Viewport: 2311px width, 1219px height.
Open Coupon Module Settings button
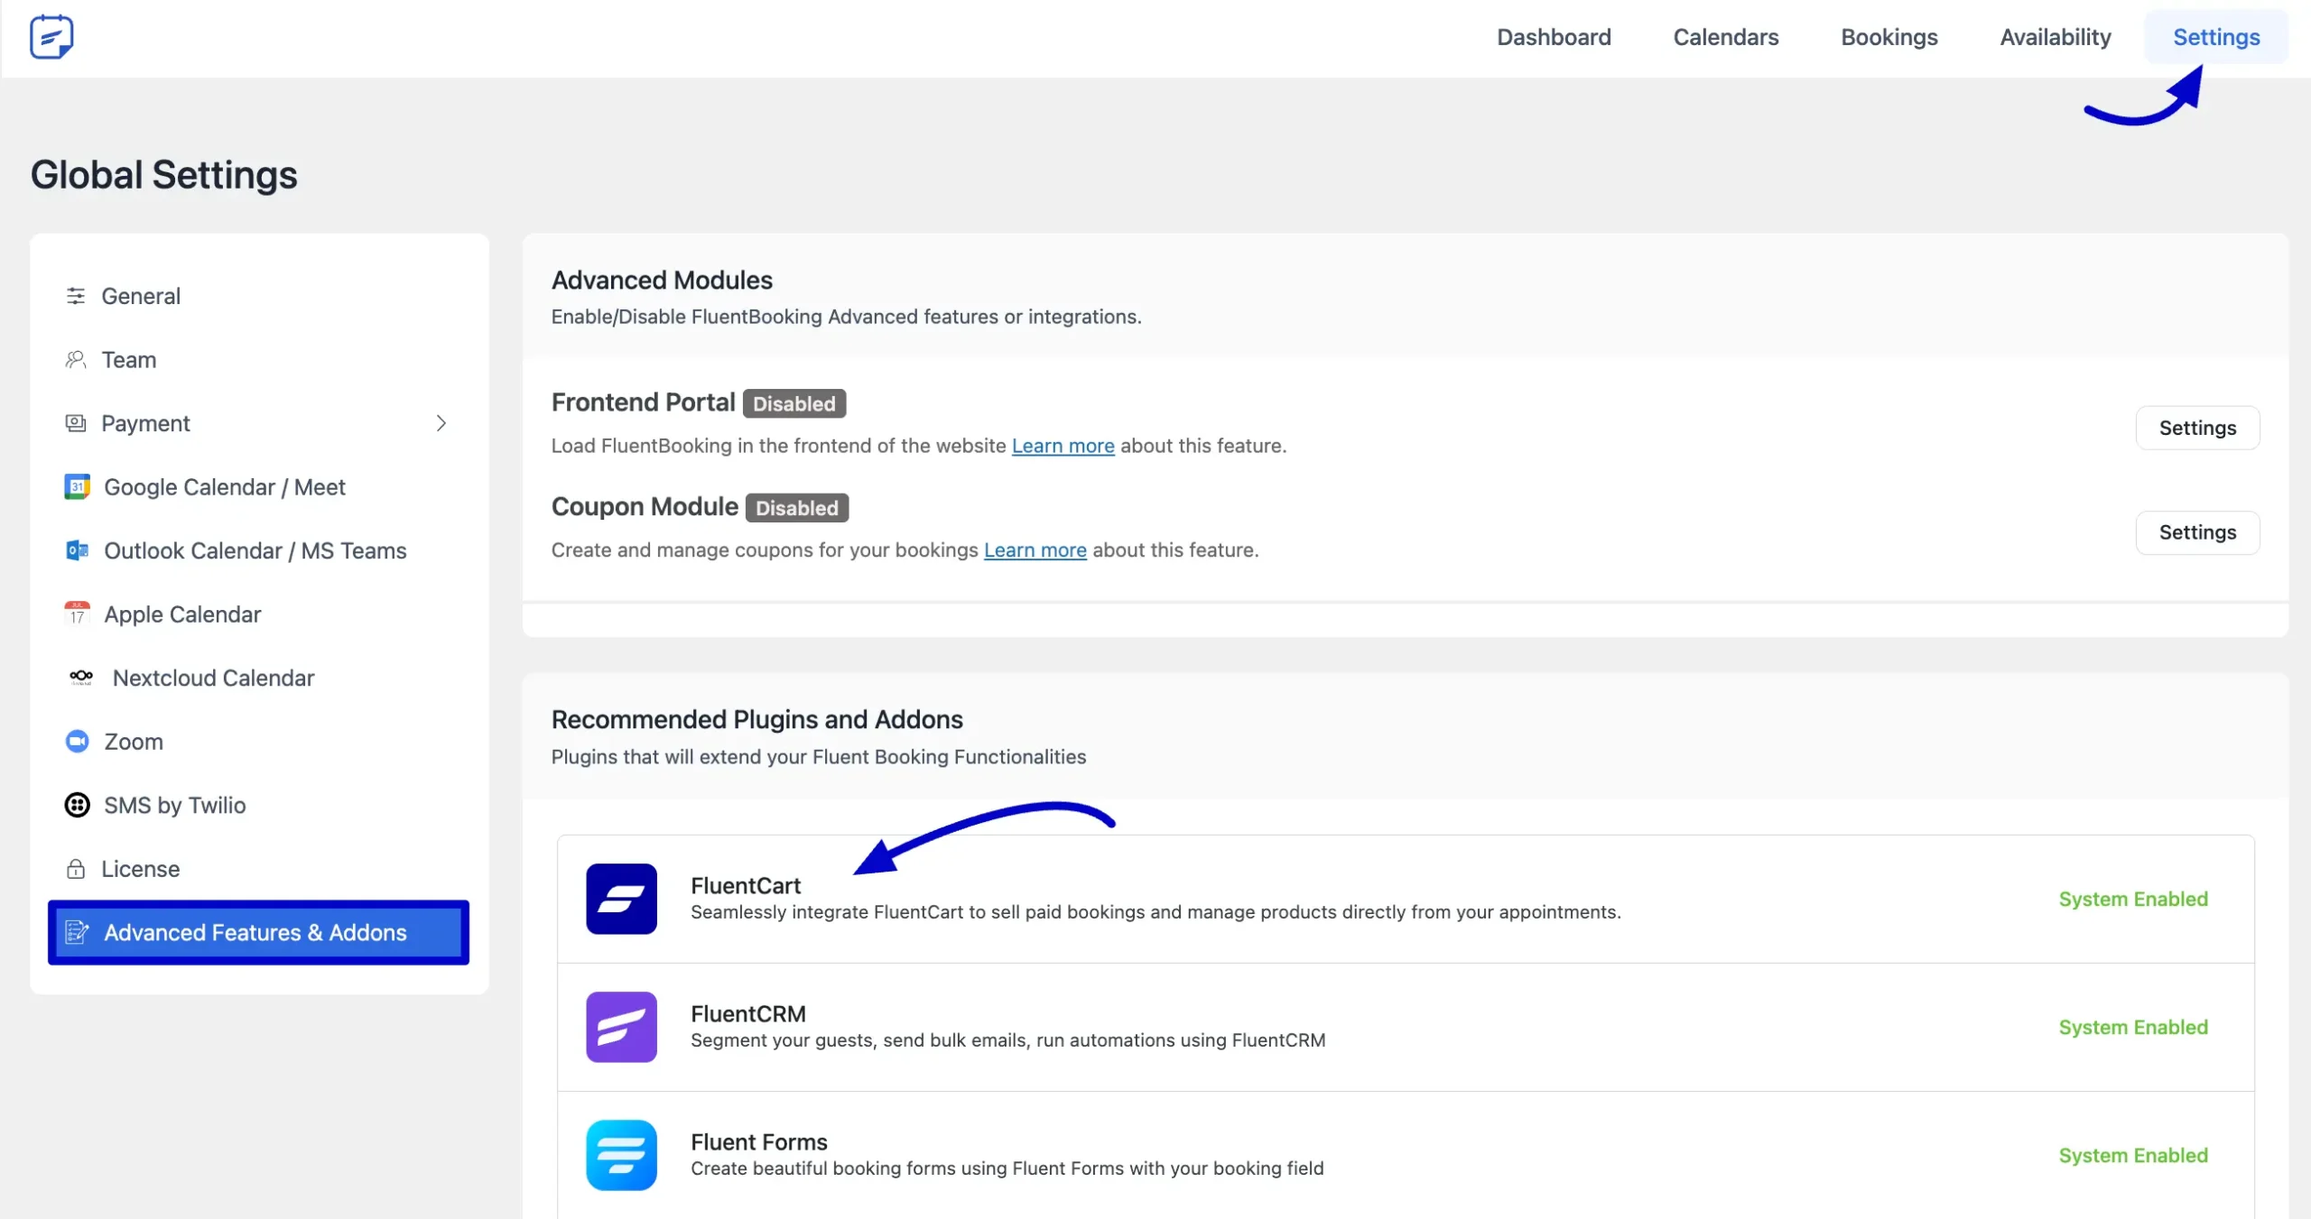[2196, 532]
